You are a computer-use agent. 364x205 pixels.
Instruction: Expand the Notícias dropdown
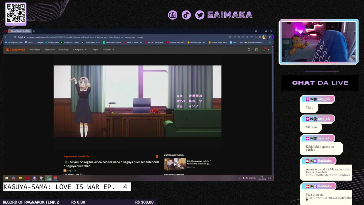pyautogui.click(x=108, y=50)
